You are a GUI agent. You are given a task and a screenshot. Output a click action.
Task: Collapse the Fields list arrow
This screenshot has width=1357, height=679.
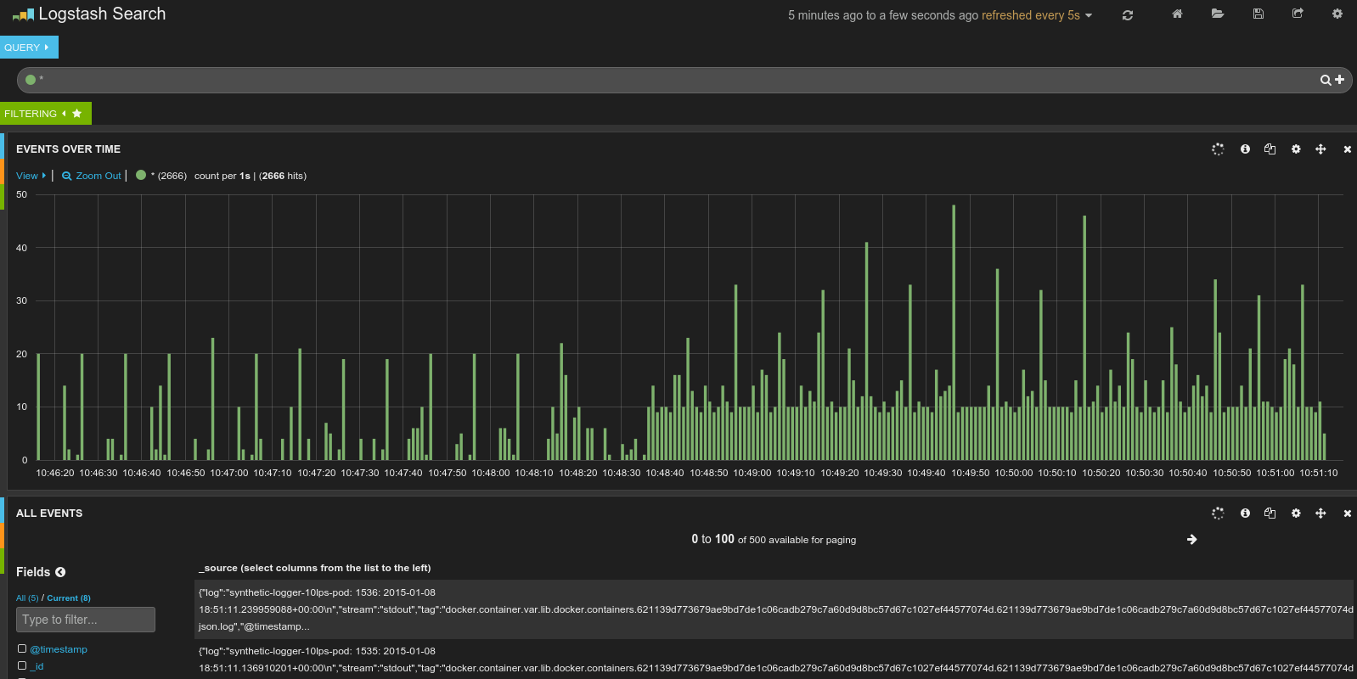pos(60,572)
